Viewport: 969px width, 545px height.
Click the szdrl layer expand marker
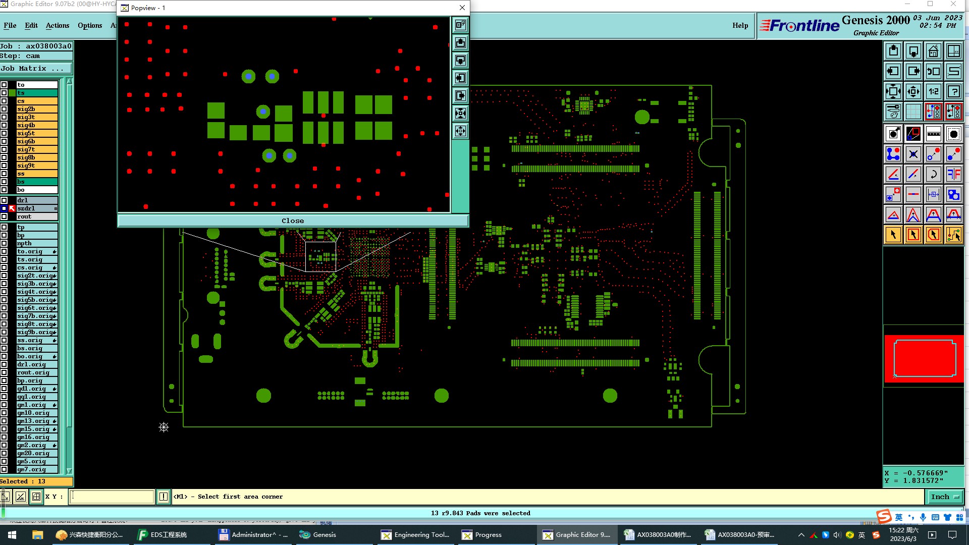(x=56, y=208)
